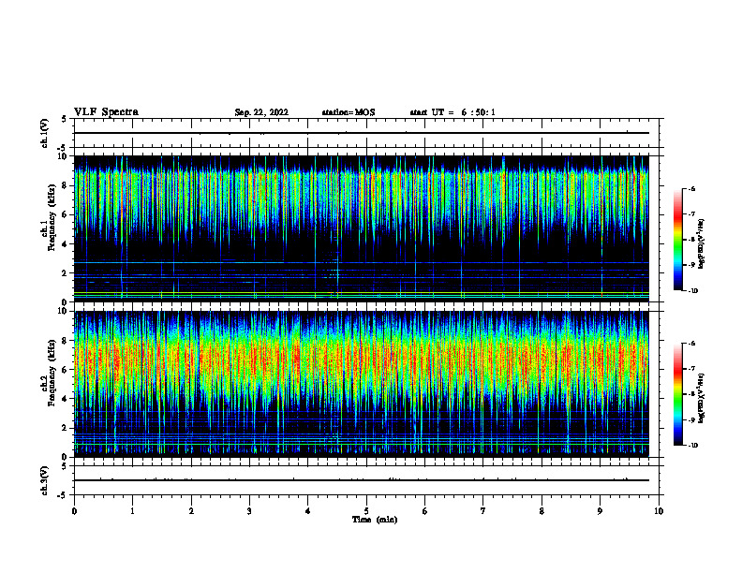
Task: Click inside the ch.1 spectrogram panel
Action: click(x=362, y=228)
